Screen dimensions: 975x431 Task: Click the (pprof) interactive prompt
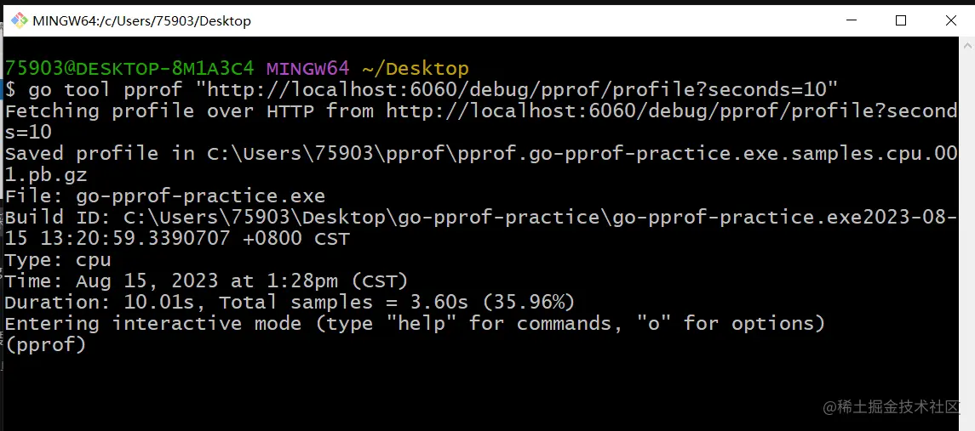point(45,344)
